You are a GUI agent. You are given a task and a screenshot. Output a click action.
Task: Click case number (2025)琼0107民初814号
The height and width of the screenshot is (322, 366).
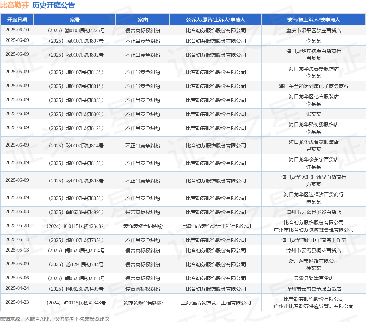tap(76, 146)
